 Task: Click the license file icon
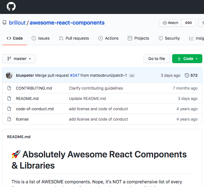[x=9, y=119]
